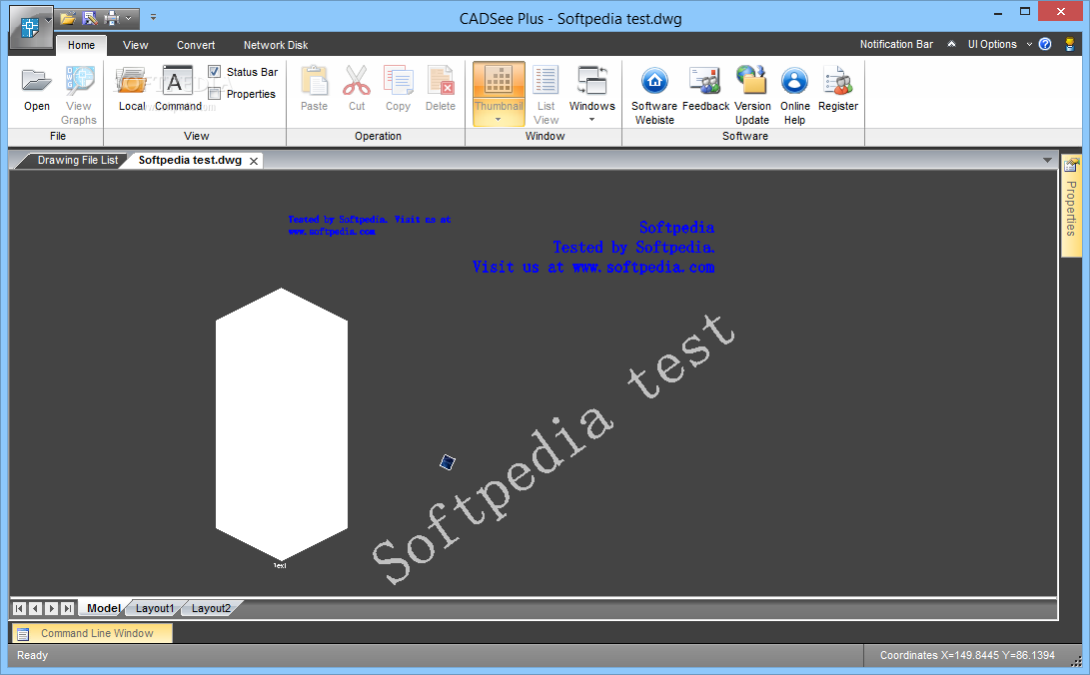This screenshot has height=675, width=1090.
Task: Go to the last layout tab arrow
Action: (67, 608)
